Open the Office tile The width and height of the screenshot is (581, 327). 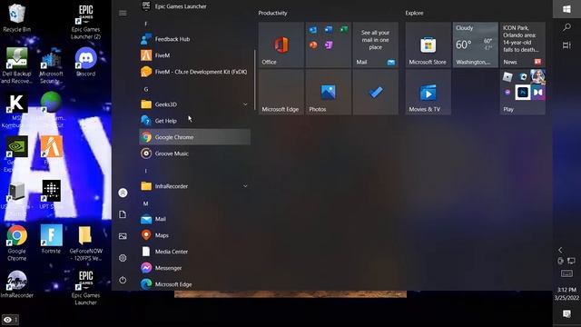coord(281,45)
